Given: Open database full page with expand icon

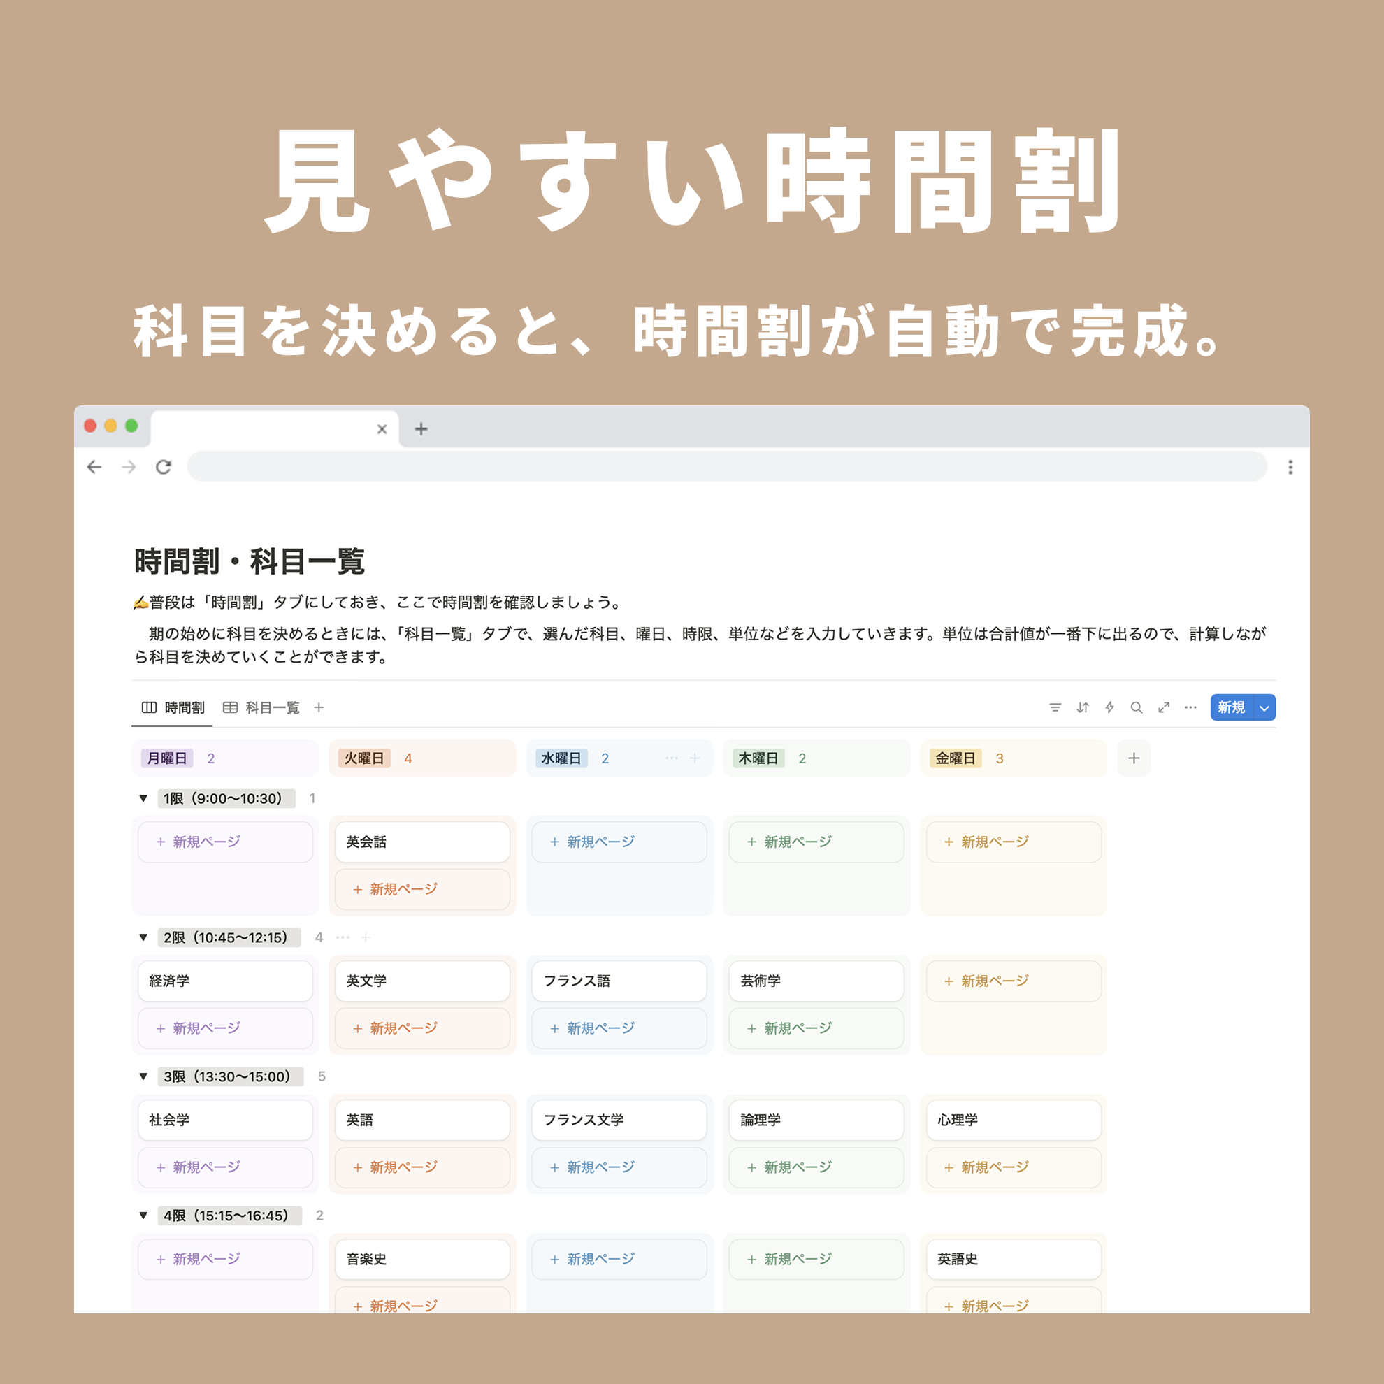Looking at the screenshot, I should (x=1163, y=708).
